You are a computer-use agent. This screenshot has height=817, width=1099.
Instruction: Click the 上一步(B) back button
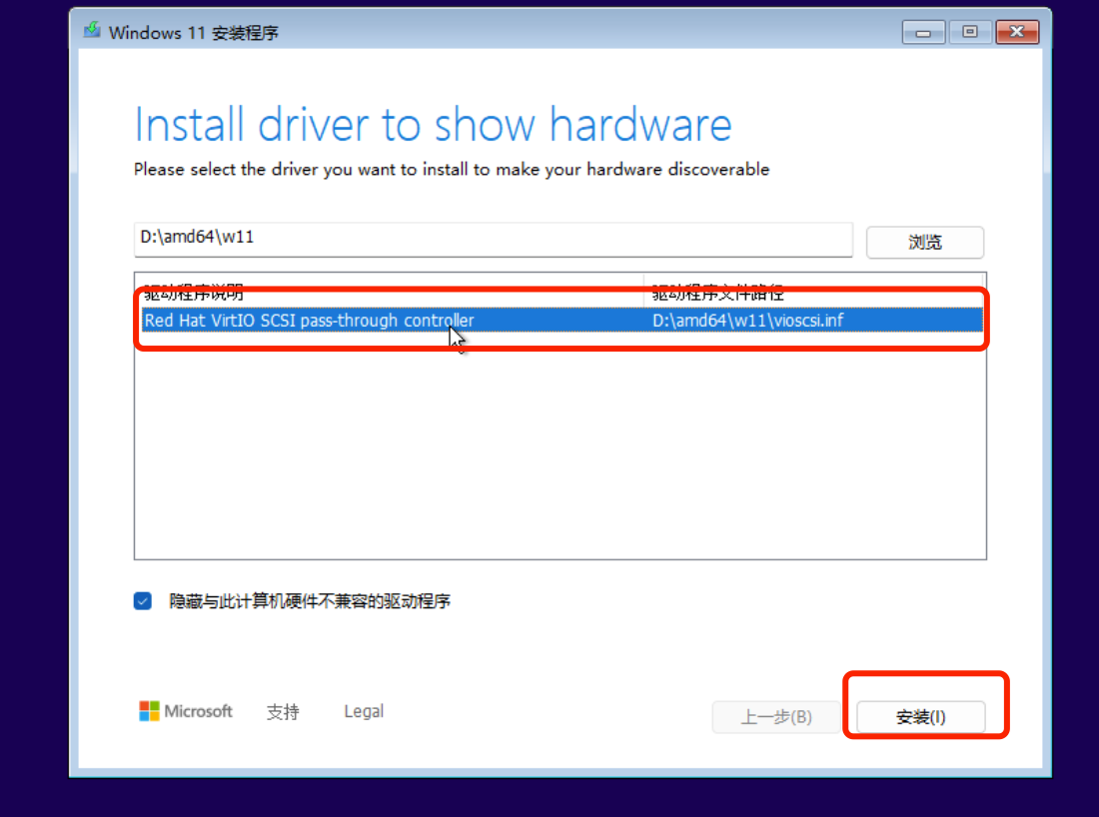(776, 717)
